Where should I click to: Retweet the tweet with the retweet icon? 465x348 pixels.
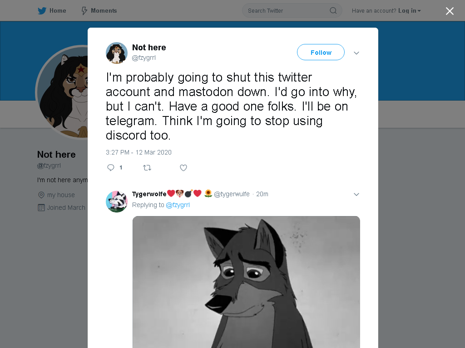point(147,168)
